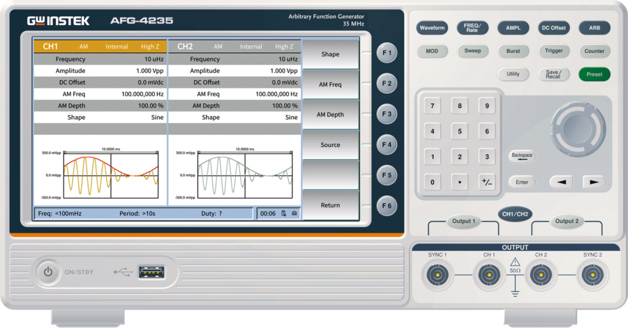Image resolution: width=628 pixels, height=328 pixels.
Task: Select the Source menu item on screen
Action: (331, 145)
